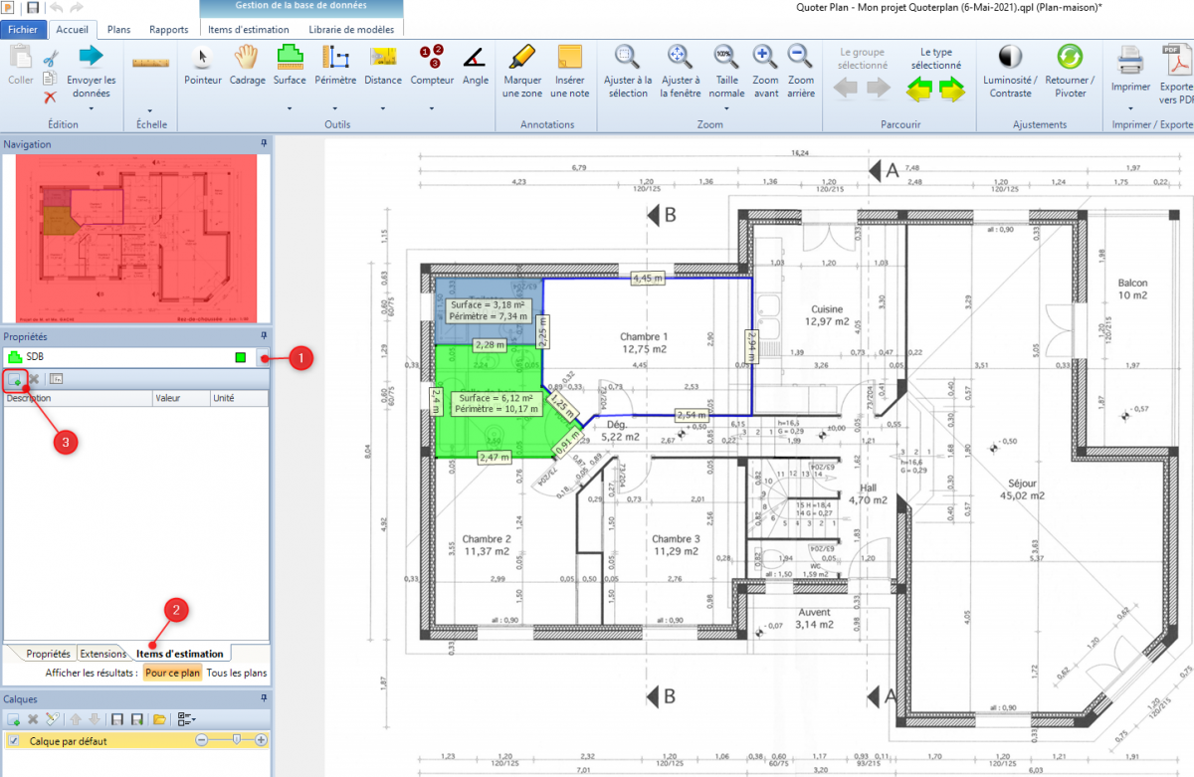Open the SDB properties dropdown button
This screenshot has height=777, width=1194.
[264, 357]
